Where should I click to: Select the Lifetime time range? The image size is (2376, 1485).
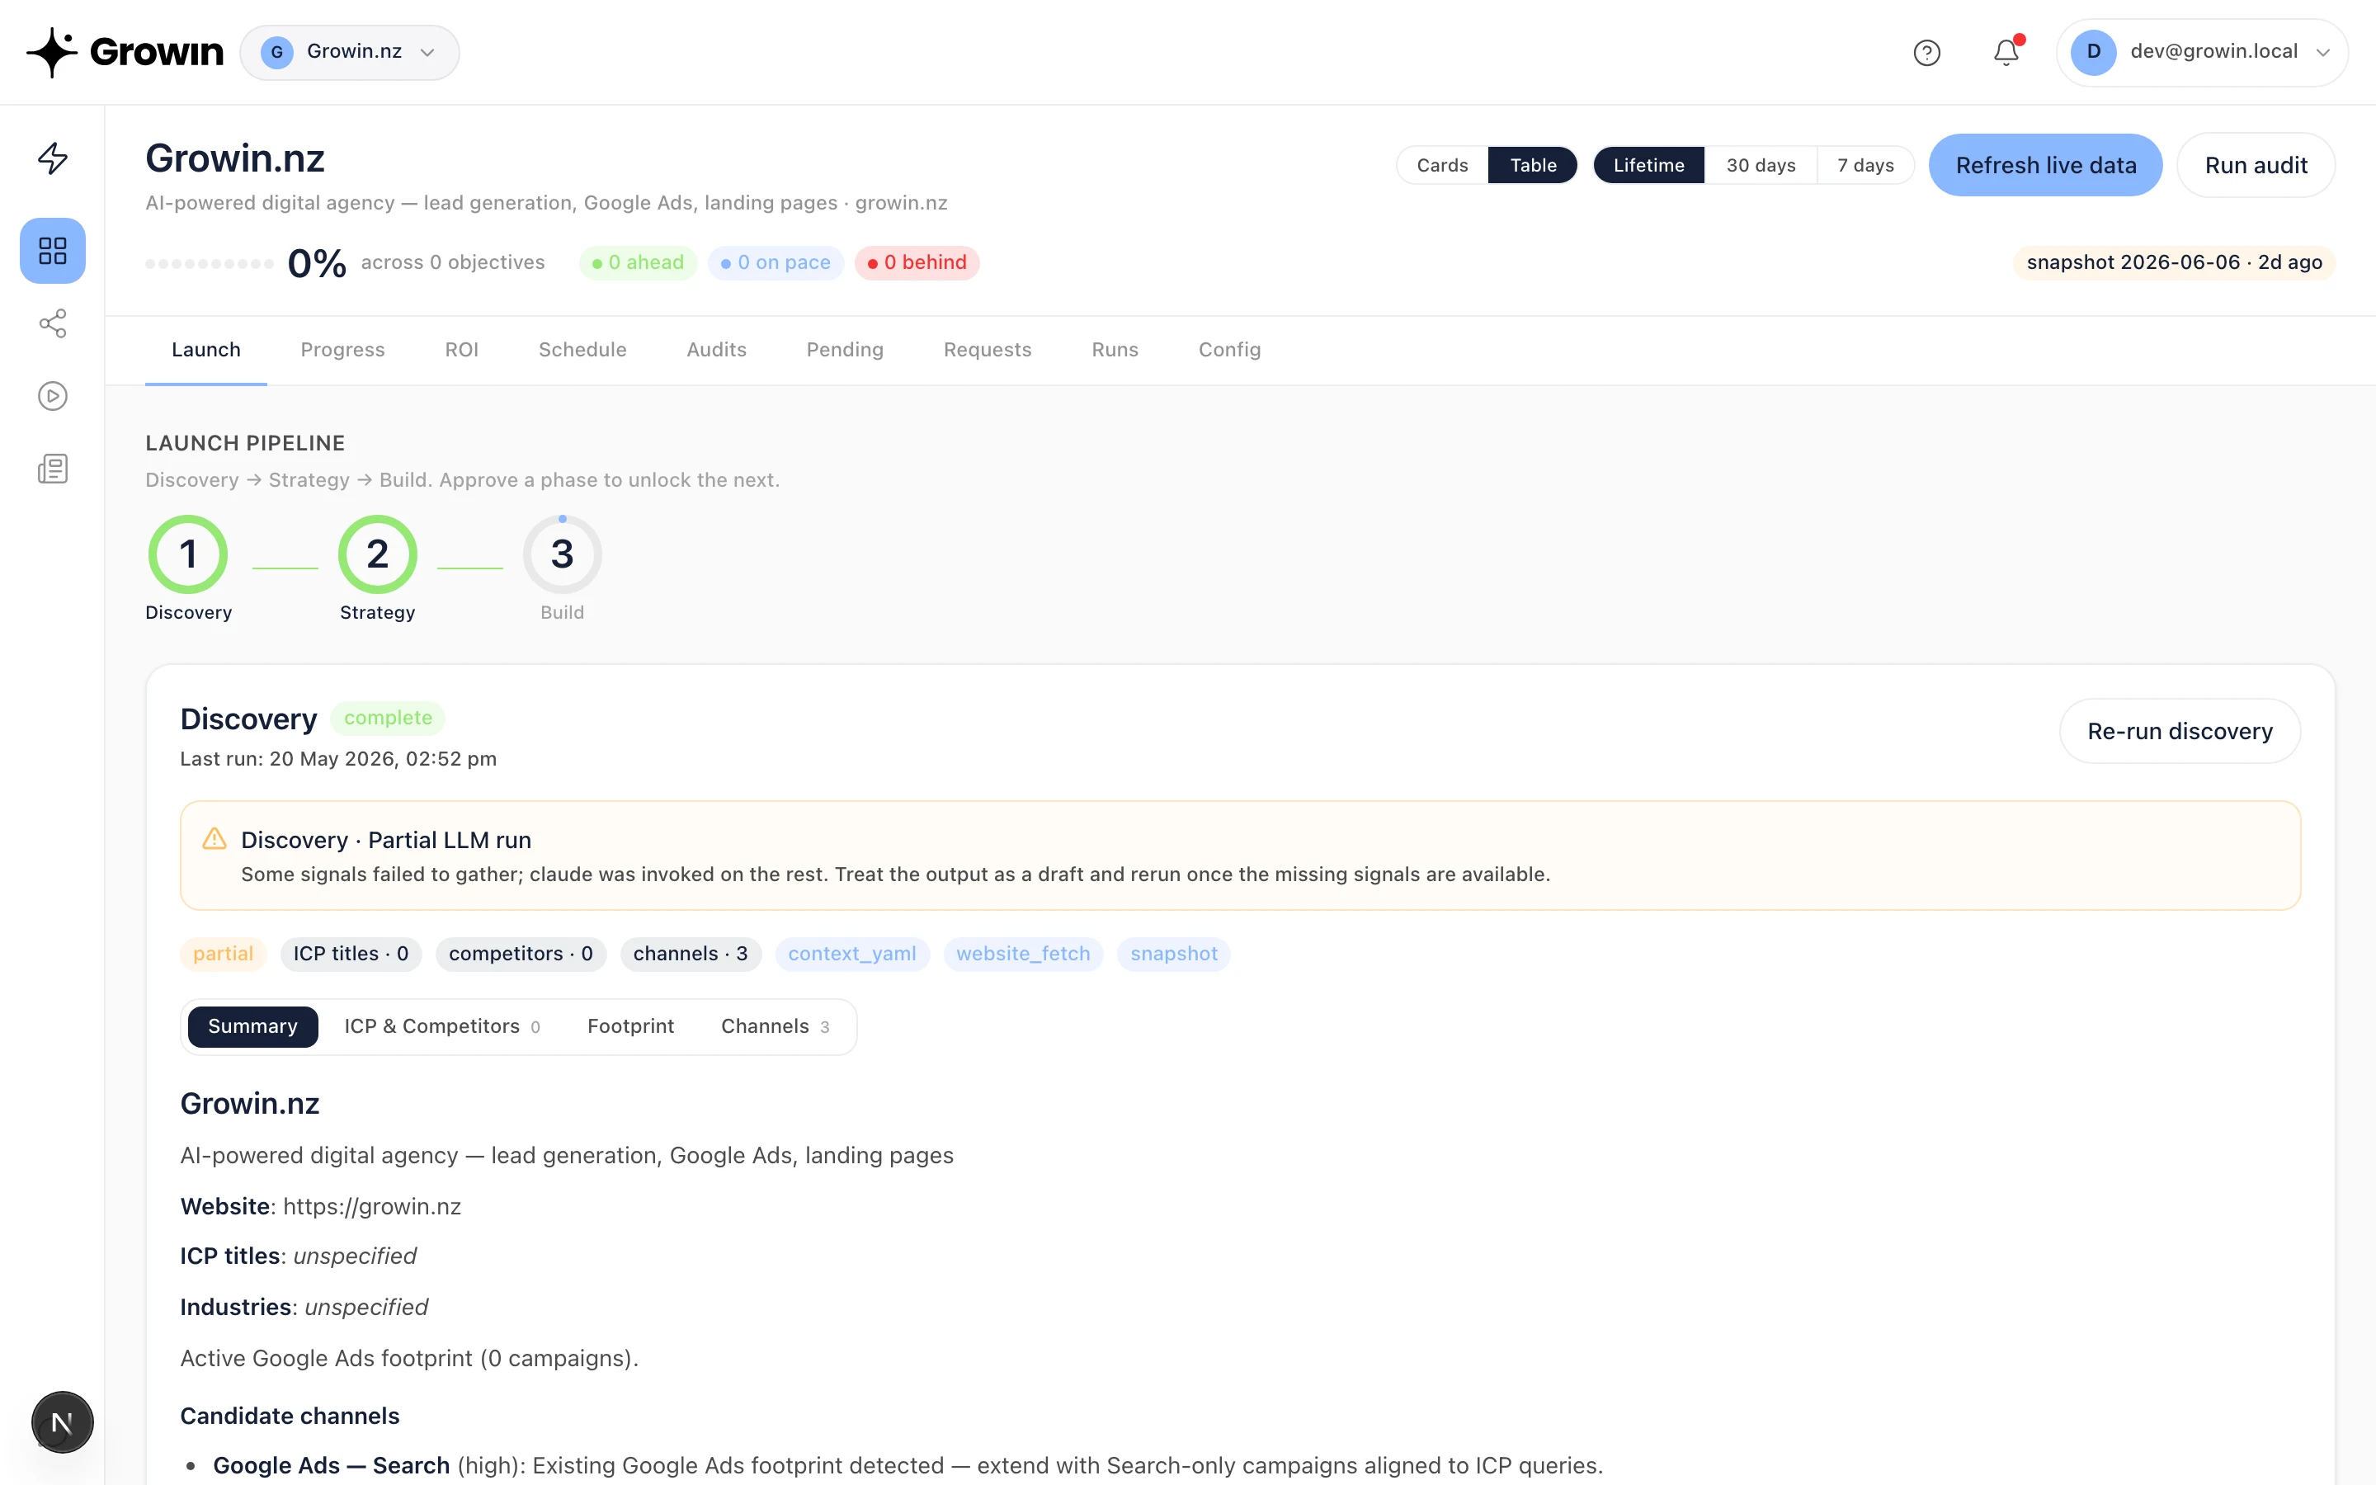click(x=1648, y=165)
